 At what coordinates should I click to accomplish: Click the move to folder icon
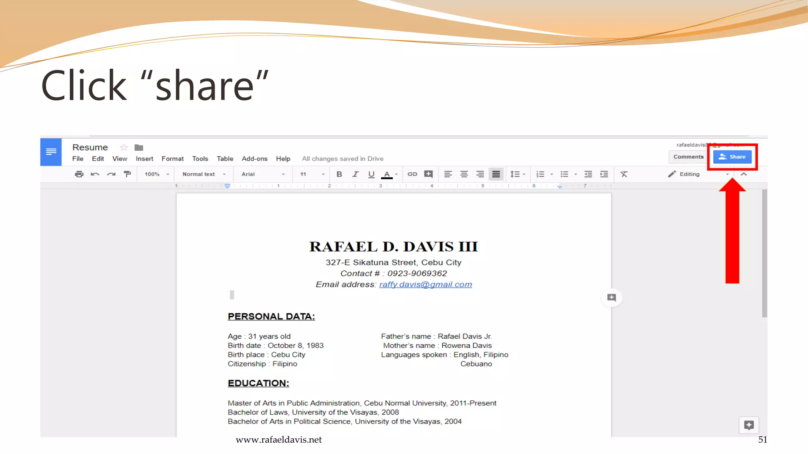tap(139, 147)
